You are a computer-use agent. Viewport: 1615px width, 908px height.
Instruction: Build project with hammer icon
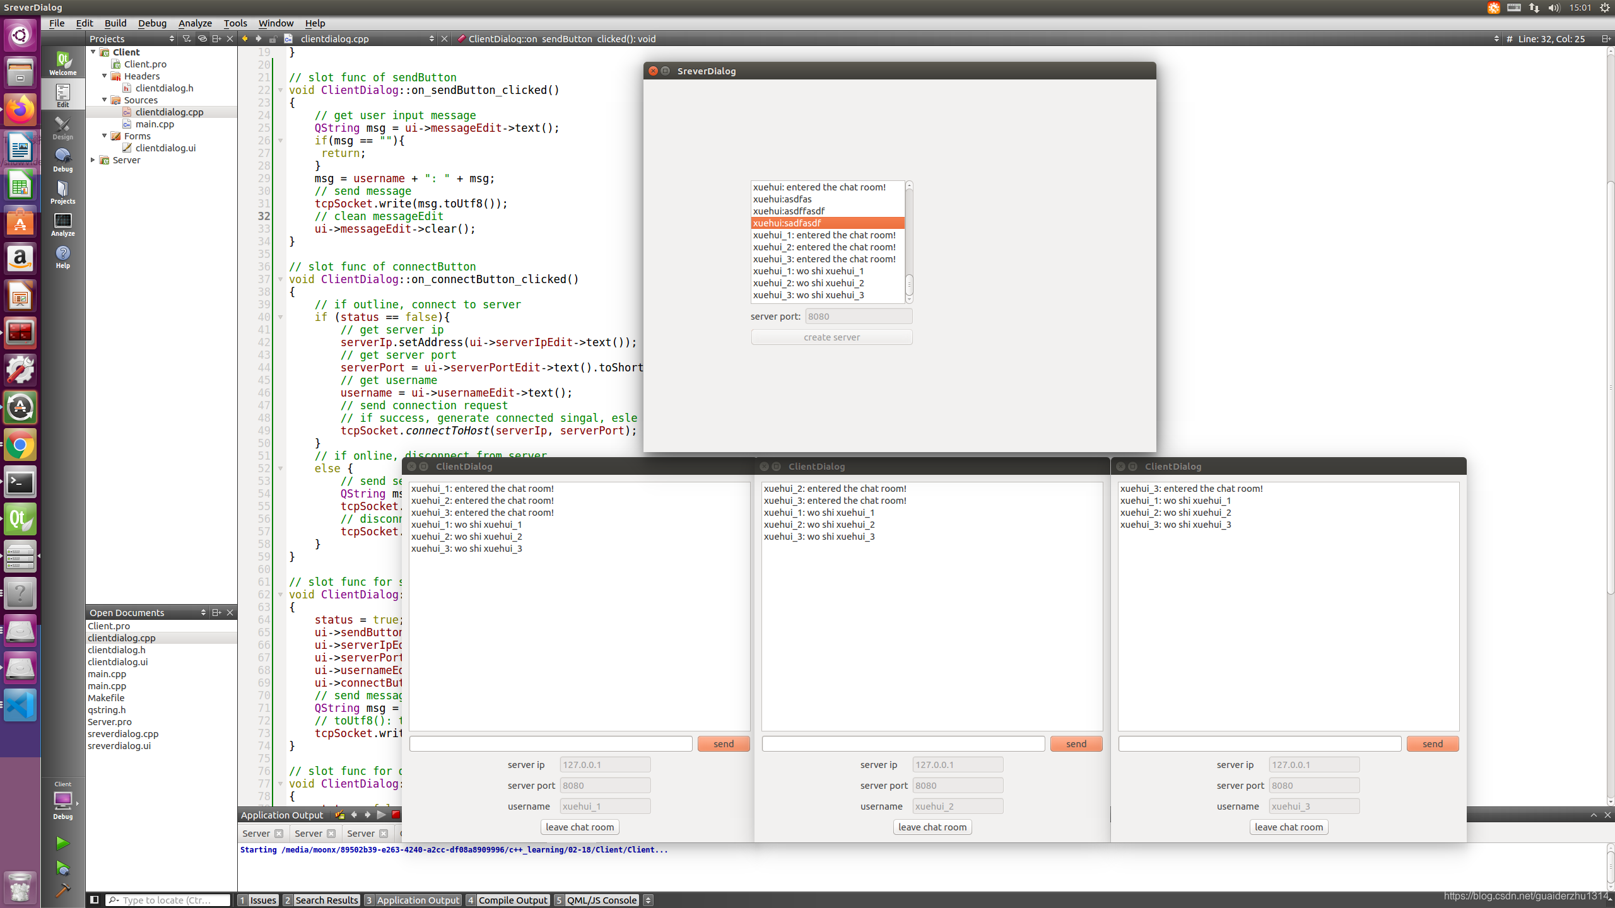pyautogui.click(x=62, y=890)
